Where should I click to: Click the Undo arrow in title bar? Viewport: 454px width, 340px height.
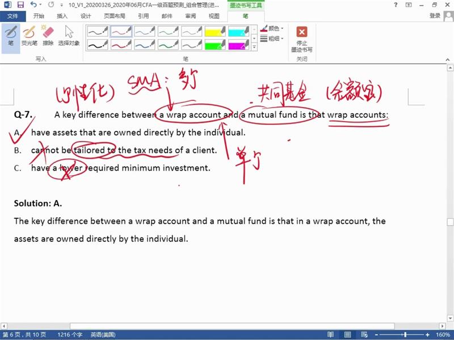click(33, 5)
